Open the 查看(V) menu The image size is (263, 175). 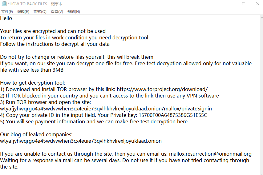tap(57, 12)
